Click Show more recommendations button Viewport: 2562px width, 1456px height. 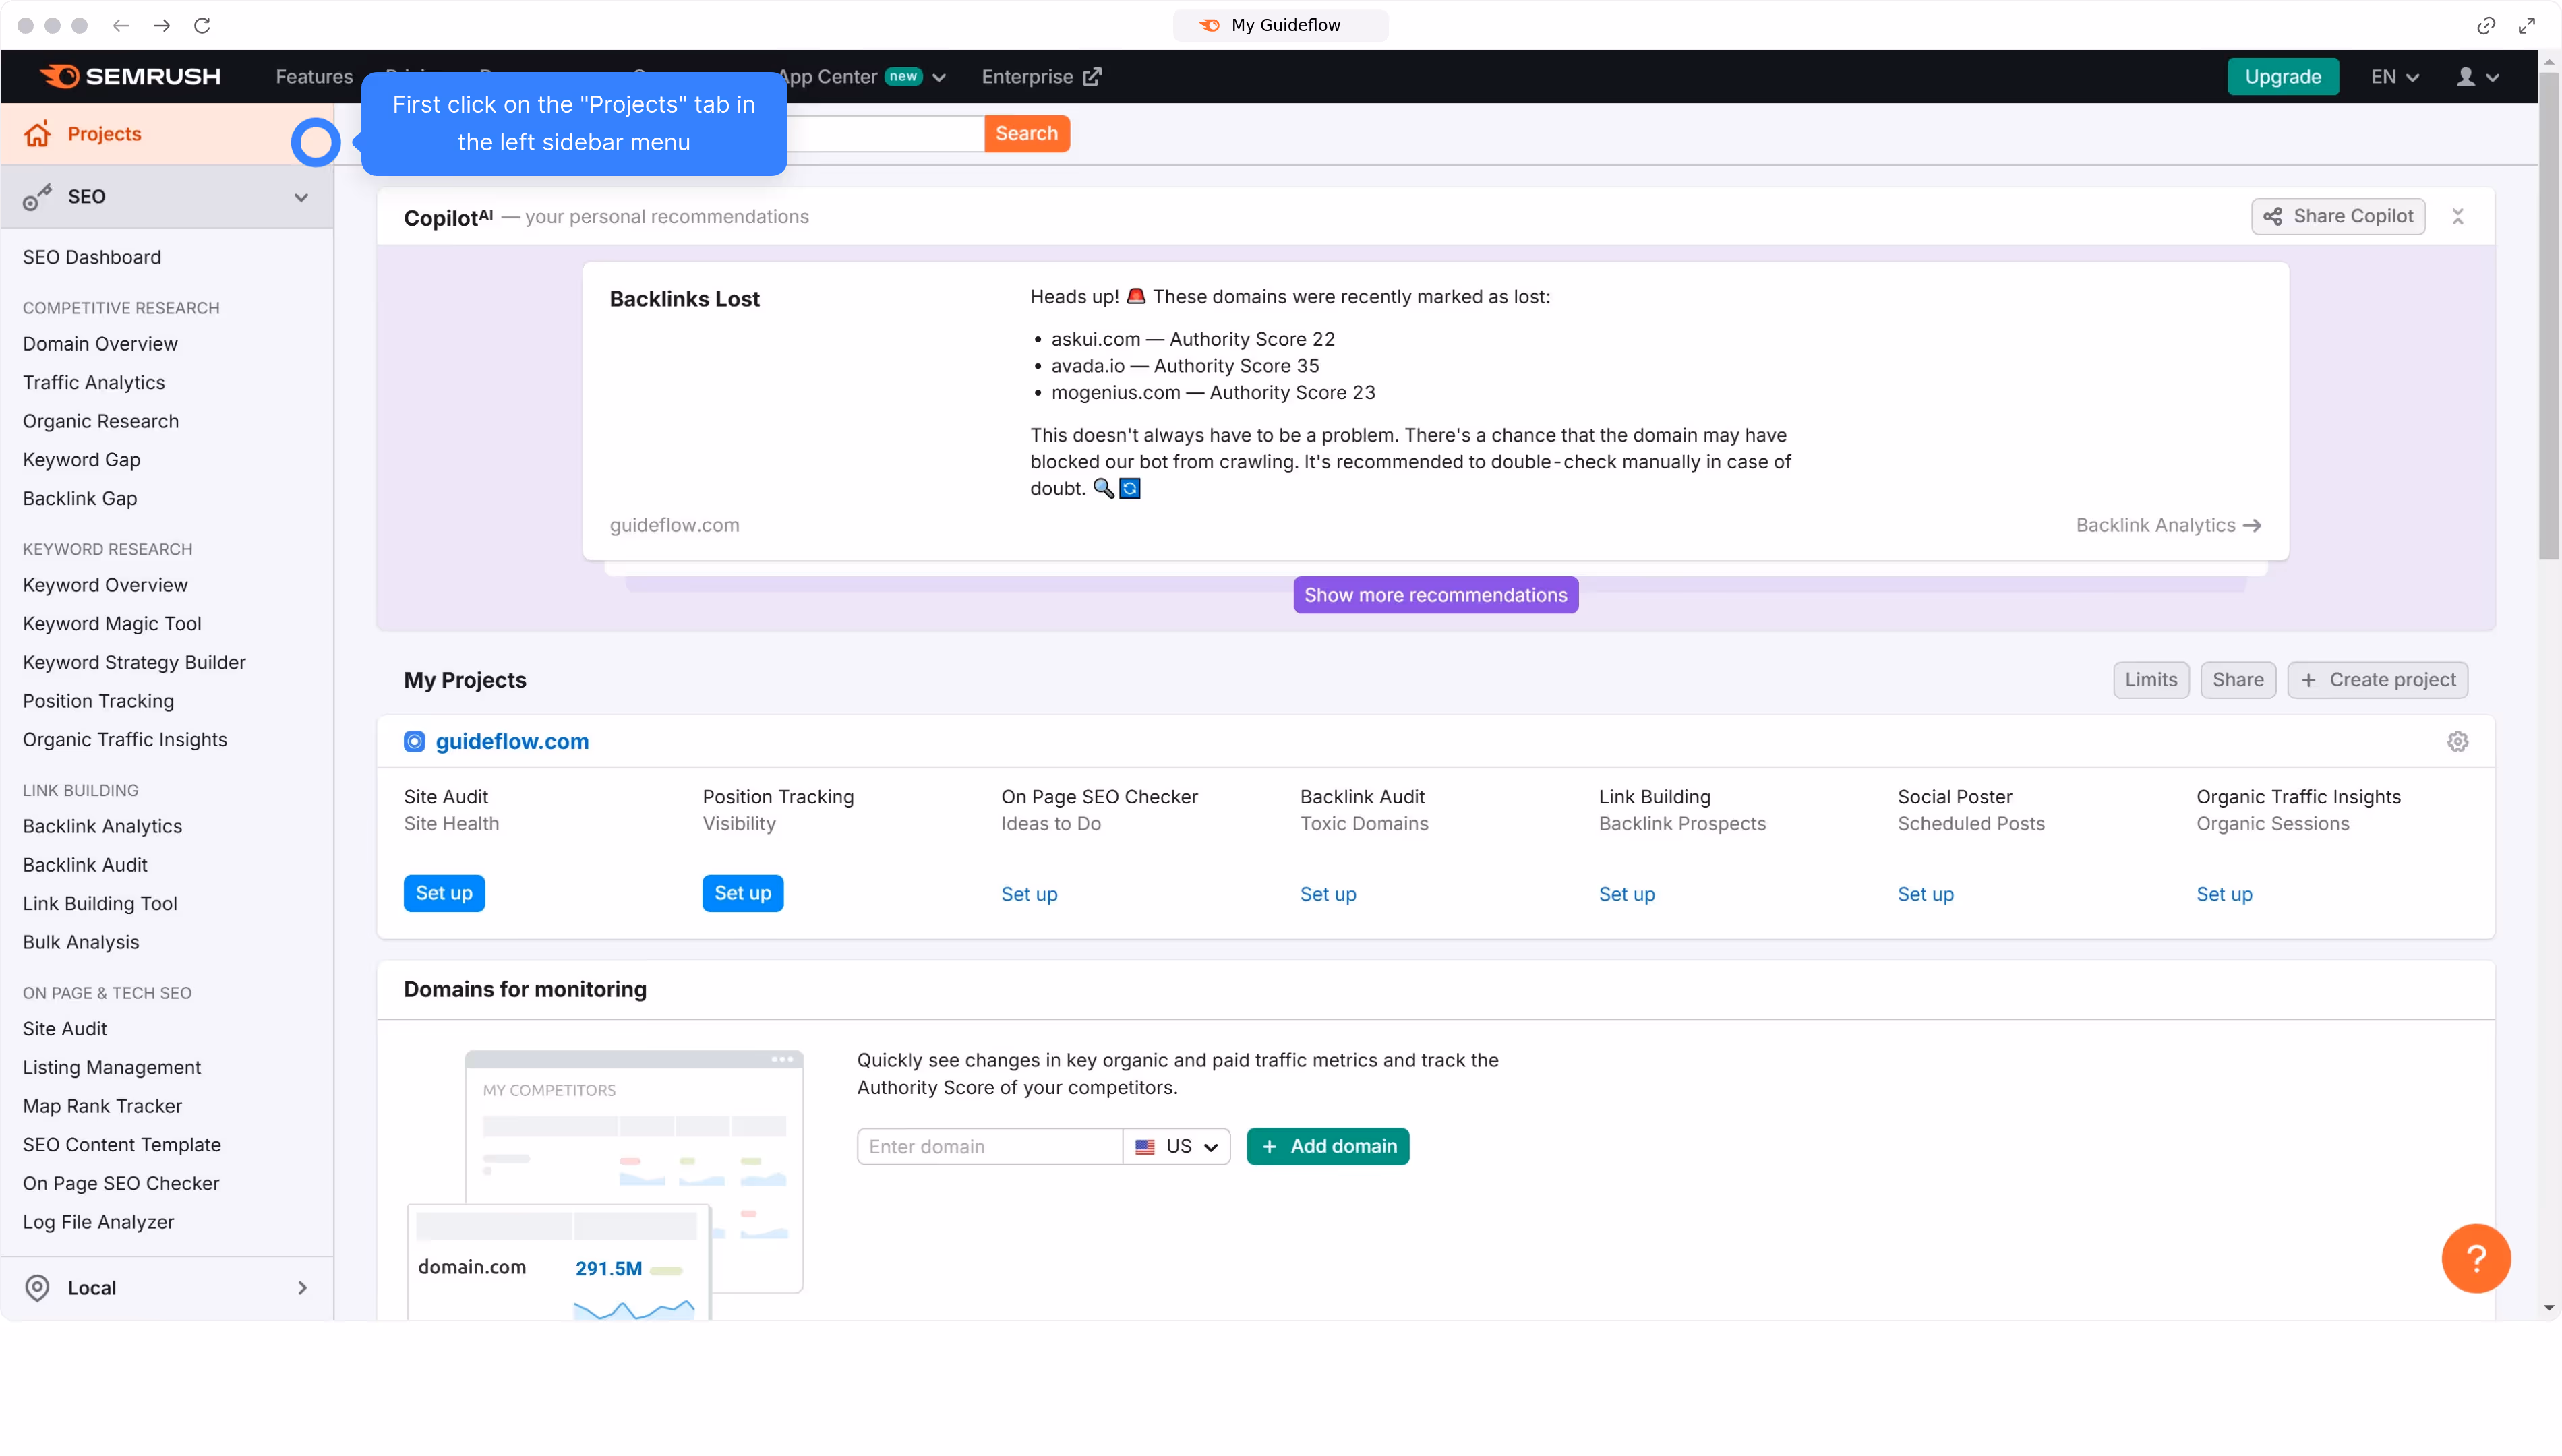click(x=1435, y=595)
